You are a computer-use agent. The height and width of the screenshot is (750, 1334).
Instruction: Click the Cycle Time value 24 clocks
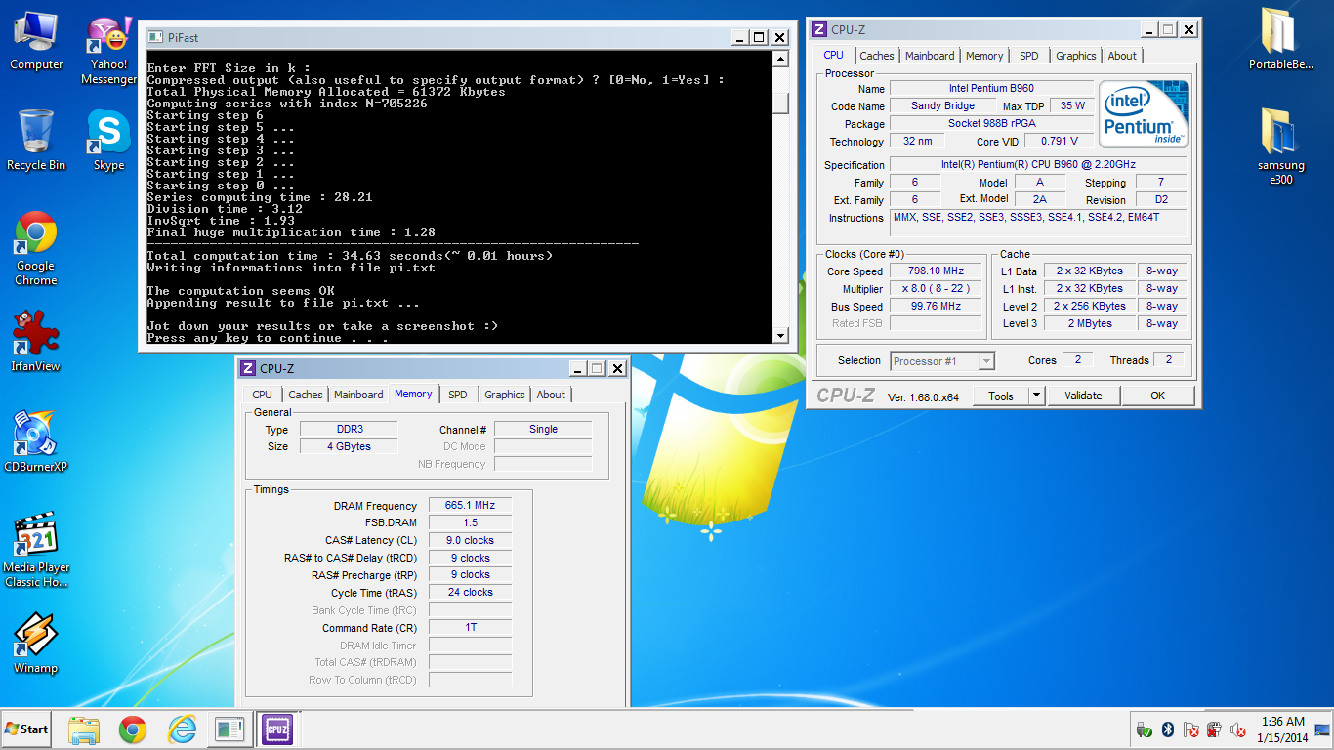[x=470, y=593]
